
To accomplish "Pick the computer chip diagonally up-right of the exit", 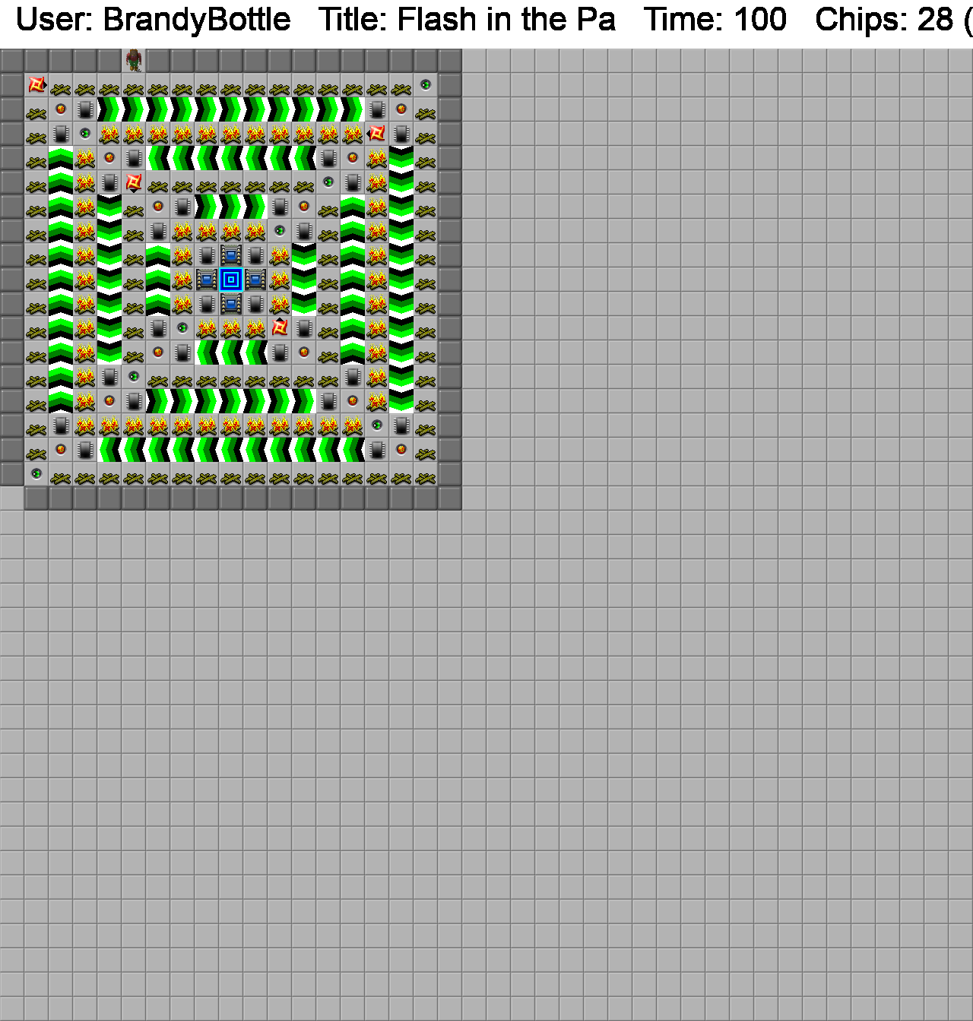I will [255, 255].
